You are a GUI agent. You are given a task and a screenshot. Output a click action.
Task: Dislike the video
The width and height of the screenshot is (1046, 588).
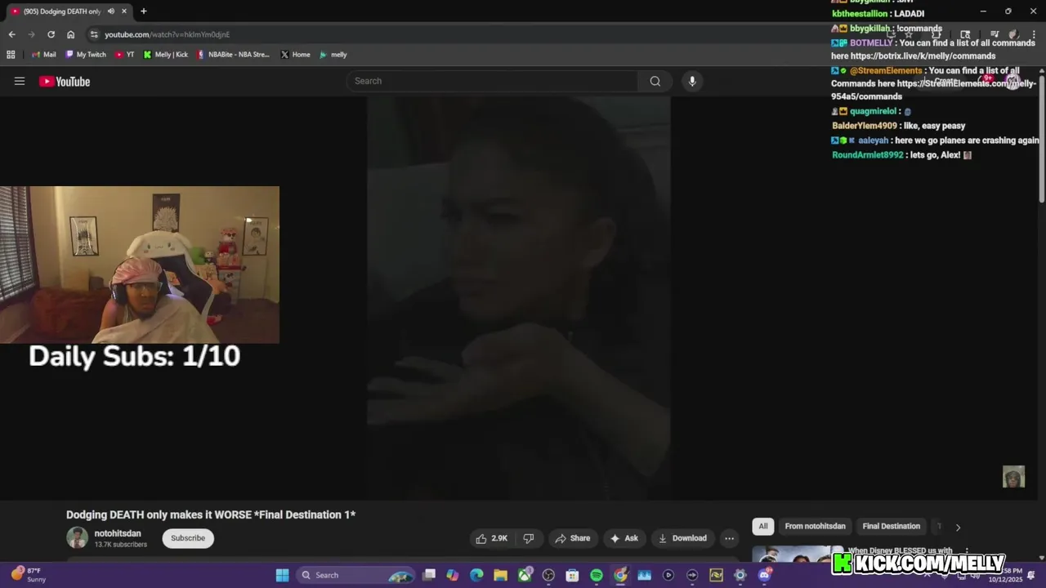tap(529, 538)
